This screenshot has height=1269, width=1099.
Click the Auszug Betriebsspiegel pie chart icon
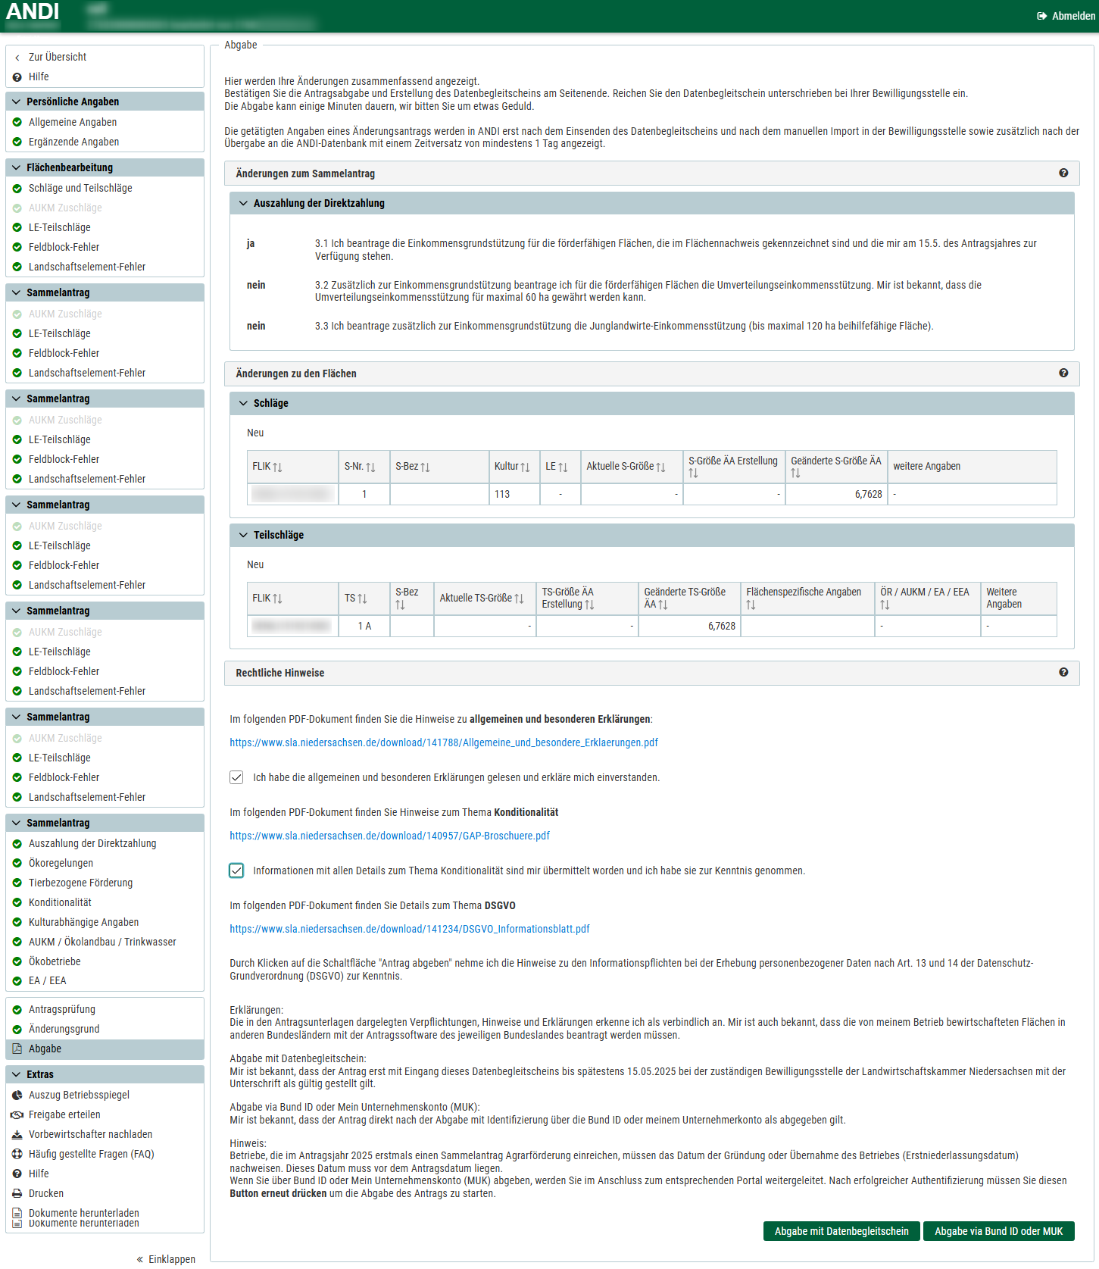click(17, 1095)
